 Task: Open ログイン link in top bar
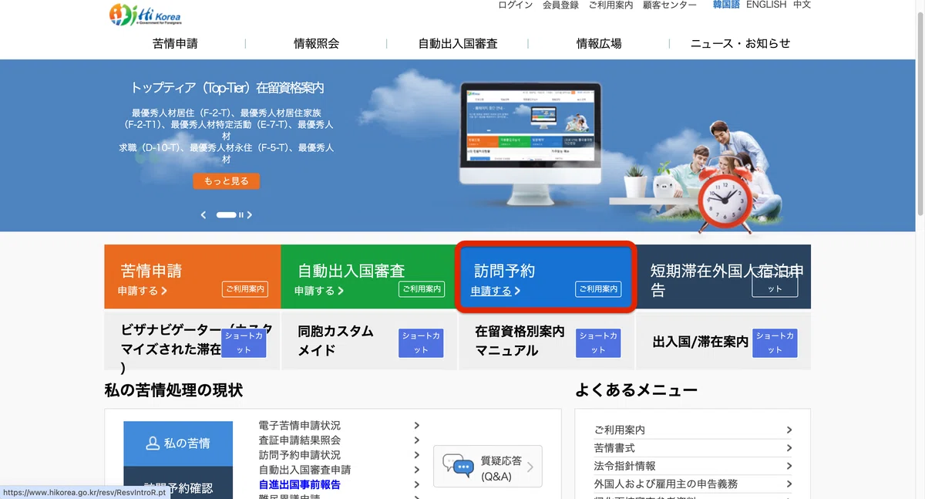[515, 5]
